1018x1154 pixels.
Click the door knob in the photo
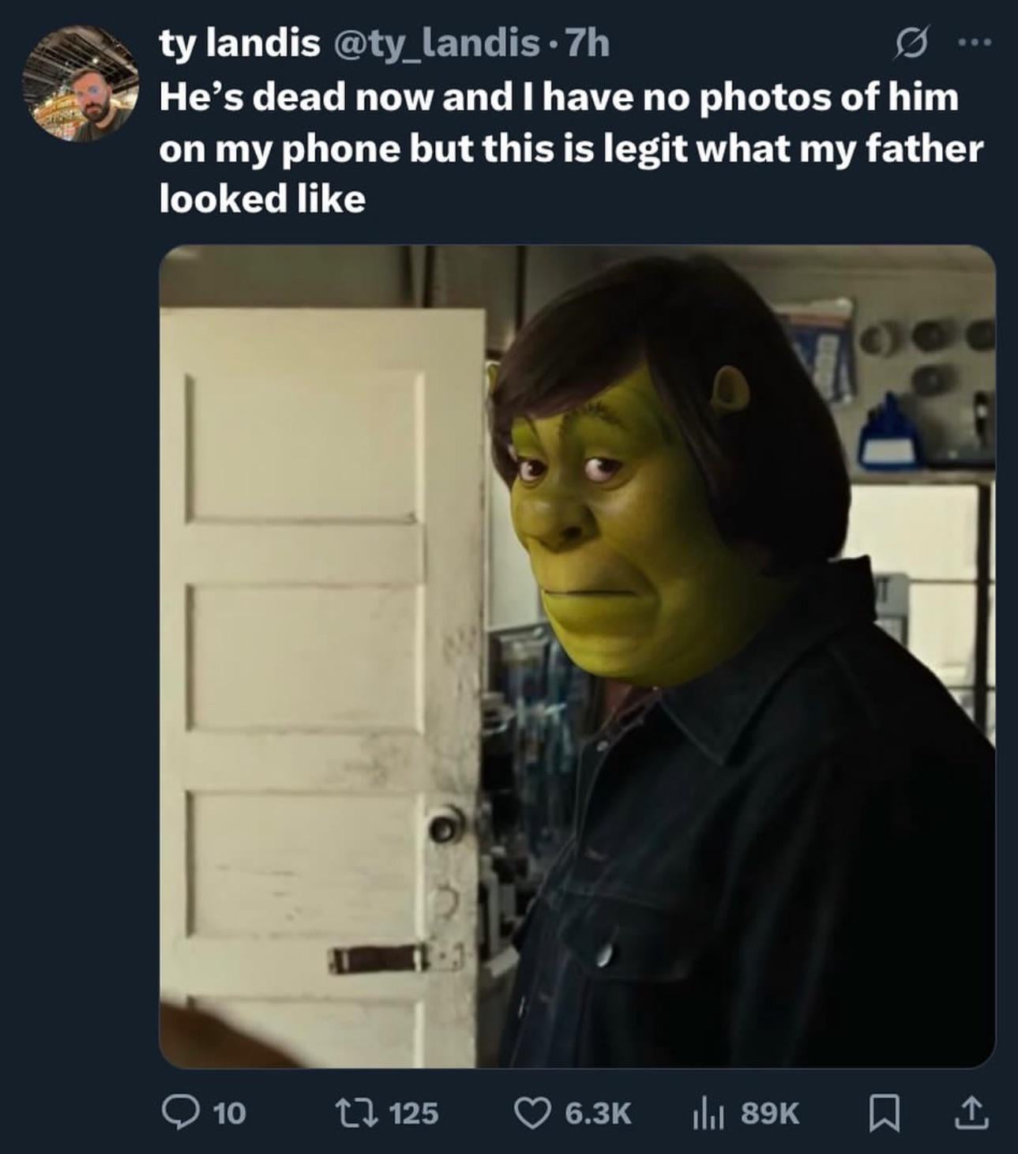(445, 825)
